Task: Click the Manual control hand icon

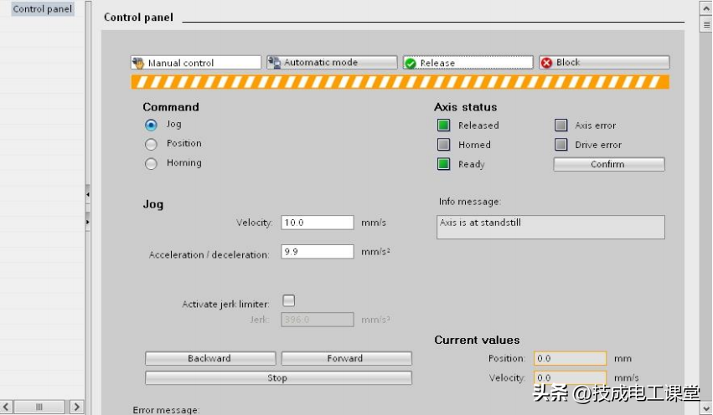Action: (139, 63)
